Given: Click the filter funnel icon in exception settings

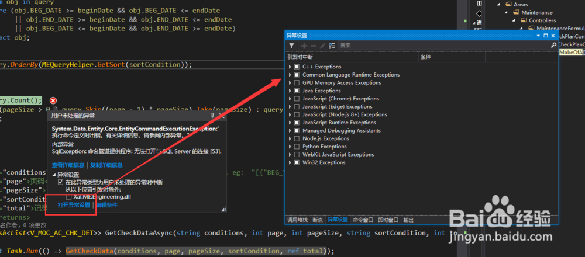Looking at the screenshot, I should click(291, 45).
